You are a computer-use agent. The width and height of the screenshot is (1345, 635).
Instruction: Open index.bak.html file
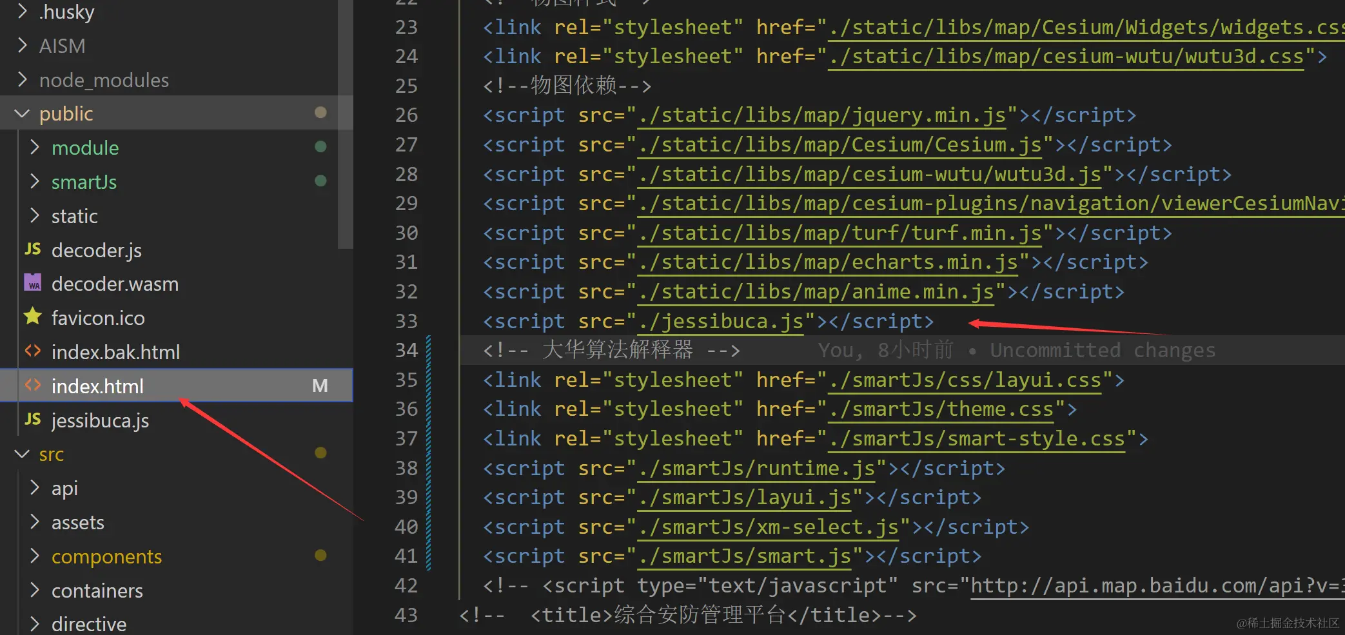tap(115, 352)
